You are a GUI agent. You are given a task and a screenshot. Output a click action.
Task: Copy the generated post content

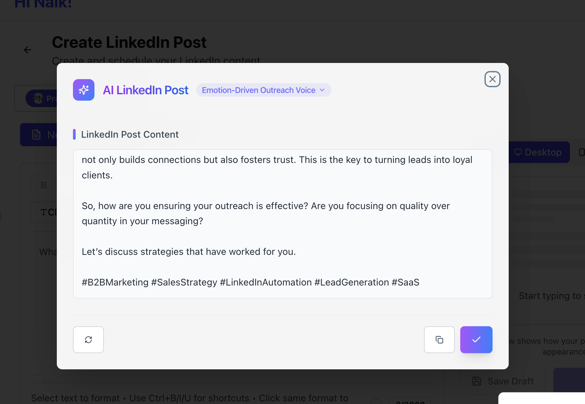439,340
